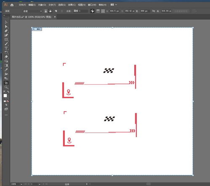Toggle constrain width and height proportions link

[x=154, y=11]
